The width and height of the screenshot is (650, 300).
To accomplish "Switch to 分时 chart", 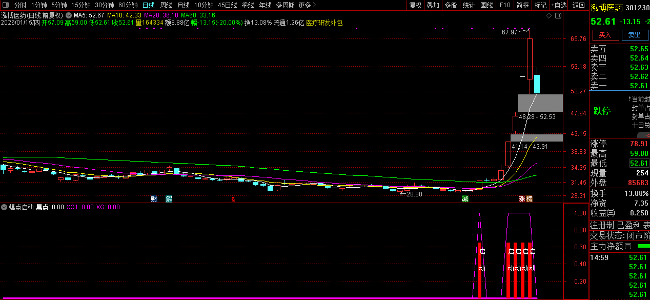I will (x=21, y=5).
